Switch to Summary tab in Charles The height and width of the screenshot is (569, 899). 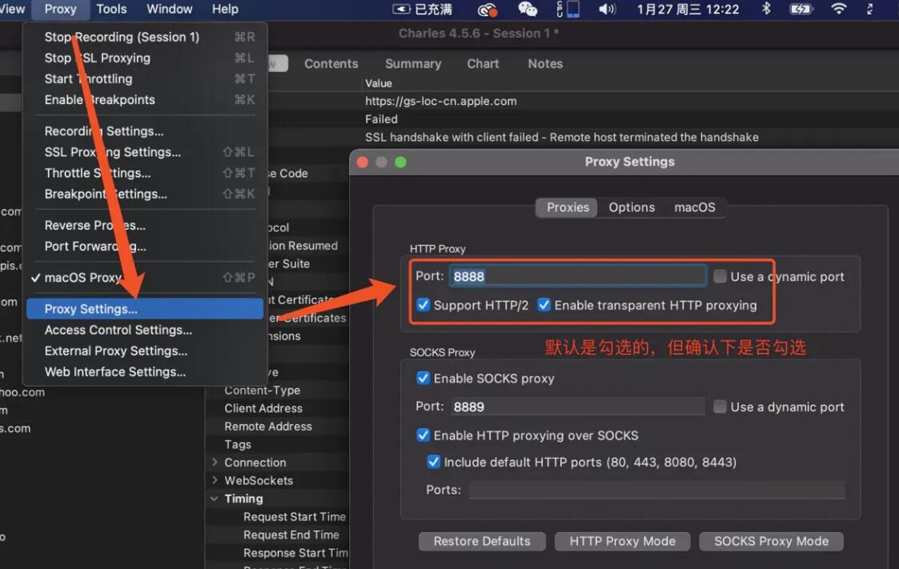pos(413,63)
